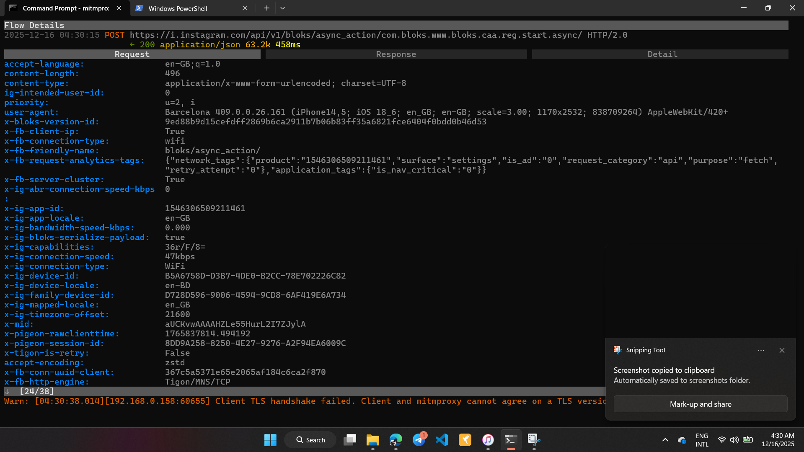Dismiss the Snipping Tool notification
Viewport: 804px width, 452px height.
(782, 350)
